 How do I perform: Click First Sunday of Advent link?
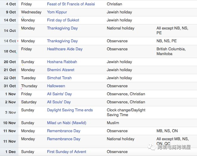pyautogui.click(x=67, y=152)
